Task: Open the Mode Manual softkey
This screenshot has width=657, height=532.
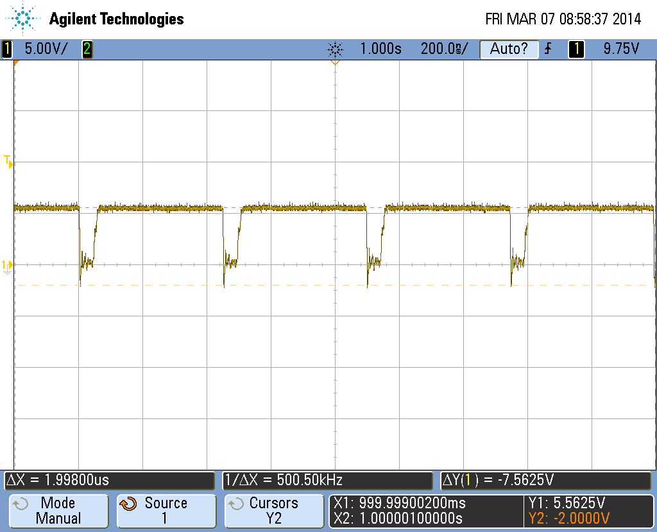Action: 58,511
